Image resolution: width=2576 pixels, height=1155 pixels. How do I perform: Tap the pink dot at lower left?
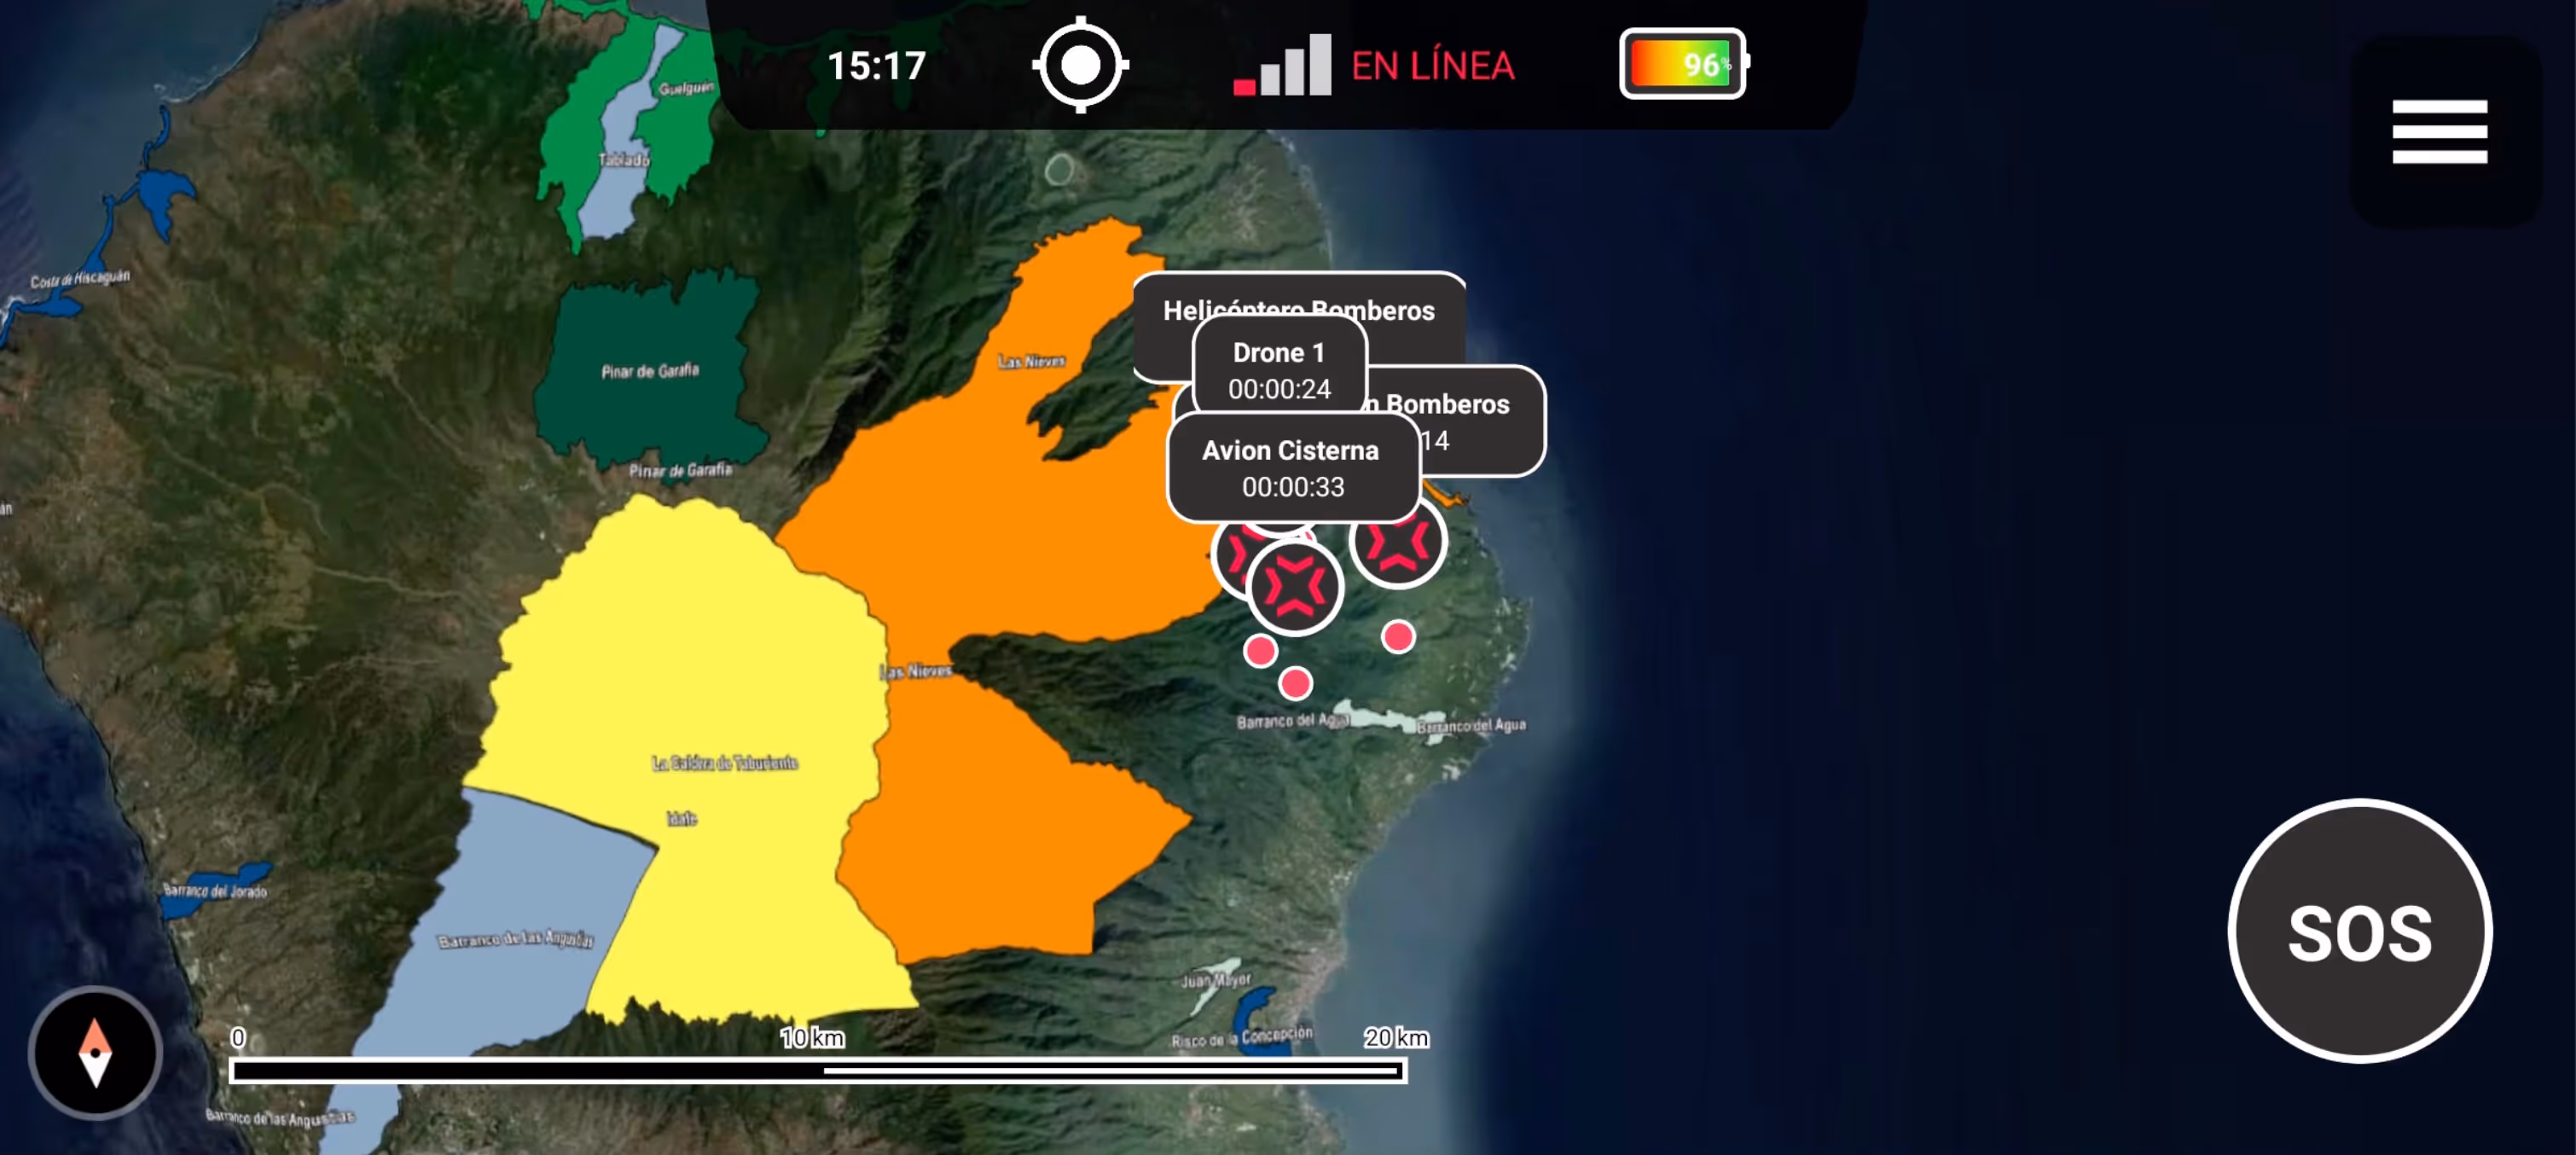tap(1260, 651)
